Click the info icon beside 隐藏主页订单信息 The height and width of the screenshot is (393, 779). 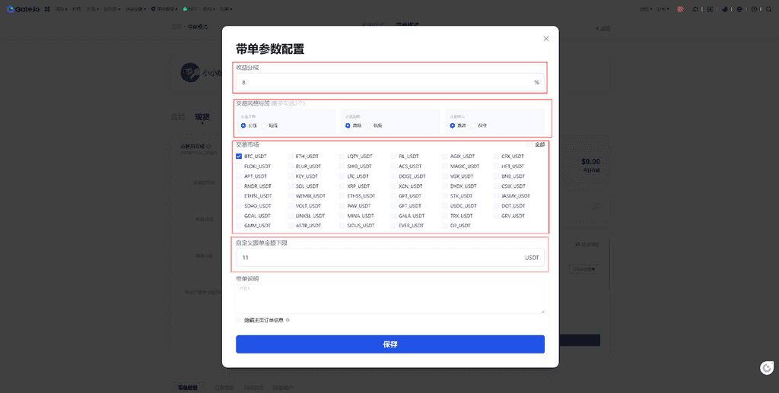click(x=288, y=320)
